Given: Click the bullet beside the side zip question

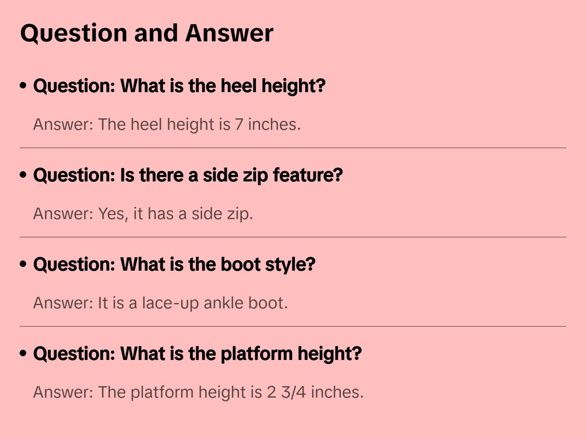Looking at the screenshot, I should pyautogui.click(x=23, y=175).
